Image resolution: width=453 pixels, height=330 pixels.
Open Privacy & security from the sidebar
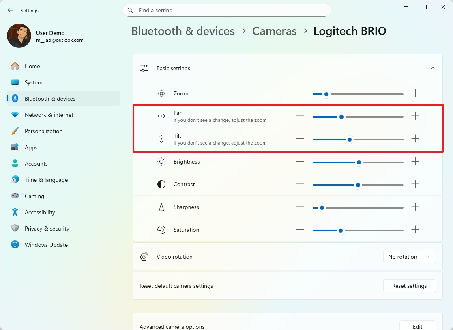coord(47,229)
